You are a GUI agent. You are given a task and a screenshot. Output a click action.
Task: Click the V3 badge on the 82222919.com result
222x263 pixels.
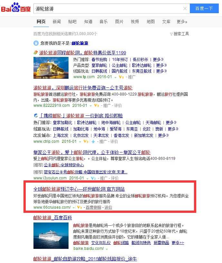96,105
